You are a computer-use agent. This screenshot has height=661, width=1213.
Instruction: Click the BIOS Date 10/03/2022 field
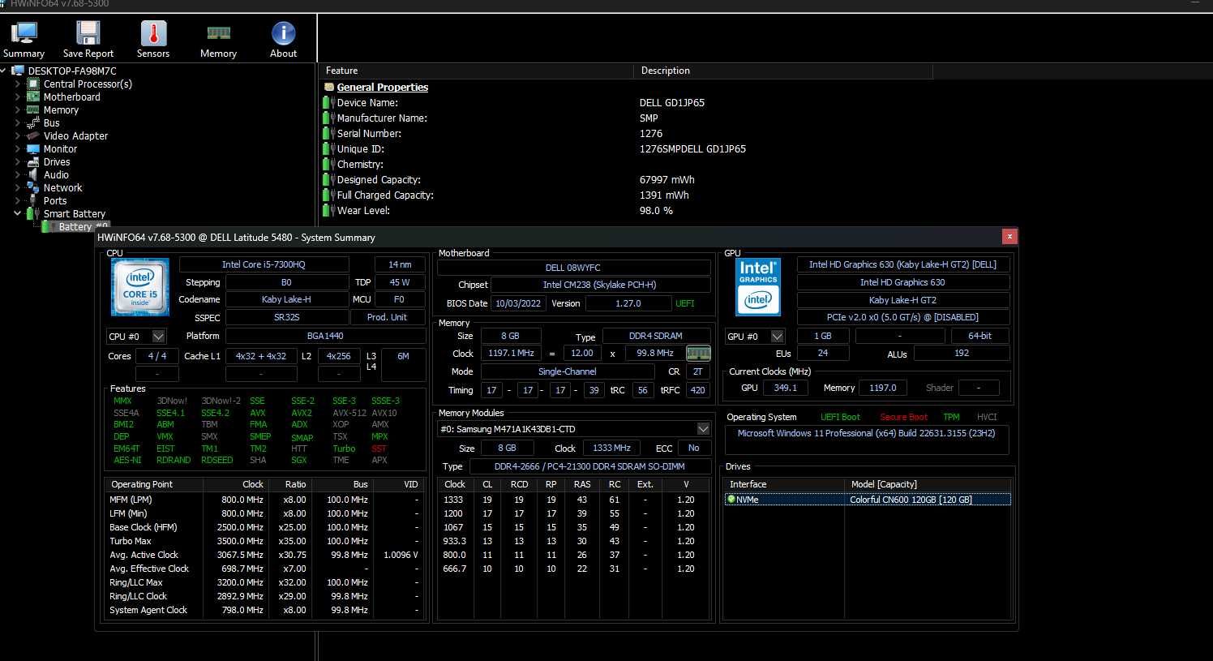519,303
